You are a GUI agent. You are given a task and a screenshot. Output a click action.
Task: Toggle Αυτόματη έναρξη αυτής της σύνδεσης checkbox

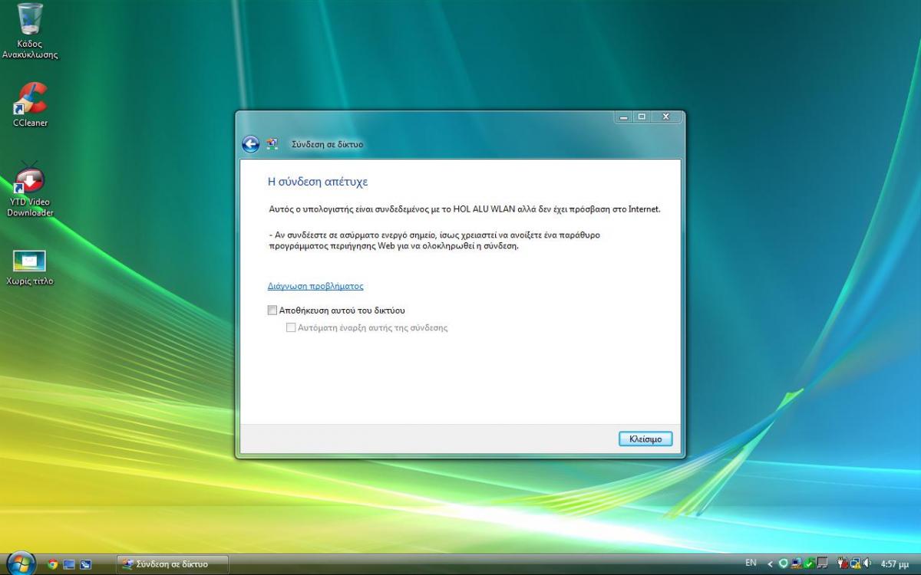pos(291,327)
